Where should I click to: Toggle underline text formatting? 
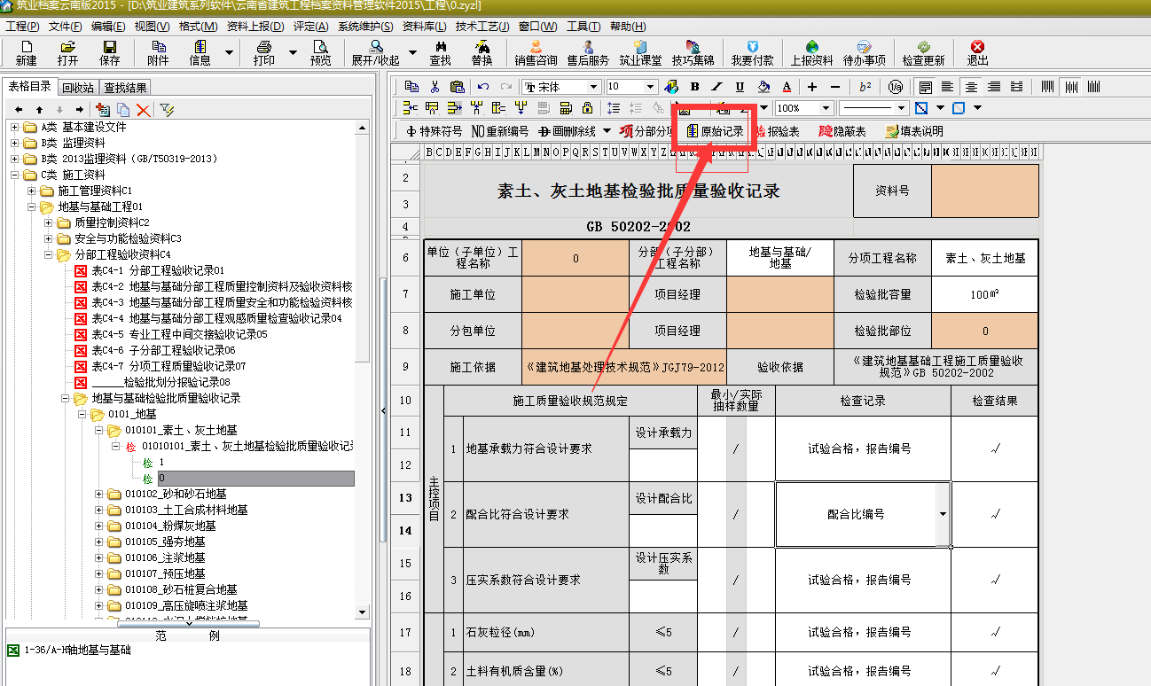[x=740, y=87]
